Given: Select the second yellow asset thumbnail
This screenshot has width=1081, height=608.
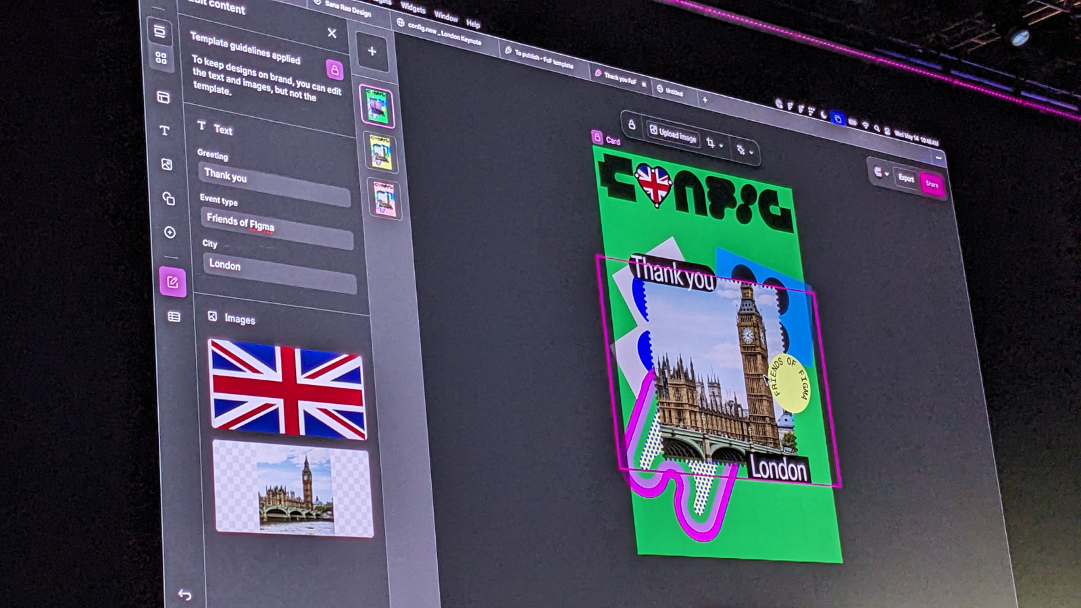Looking at the screenshot, I should tap(380, 152).
